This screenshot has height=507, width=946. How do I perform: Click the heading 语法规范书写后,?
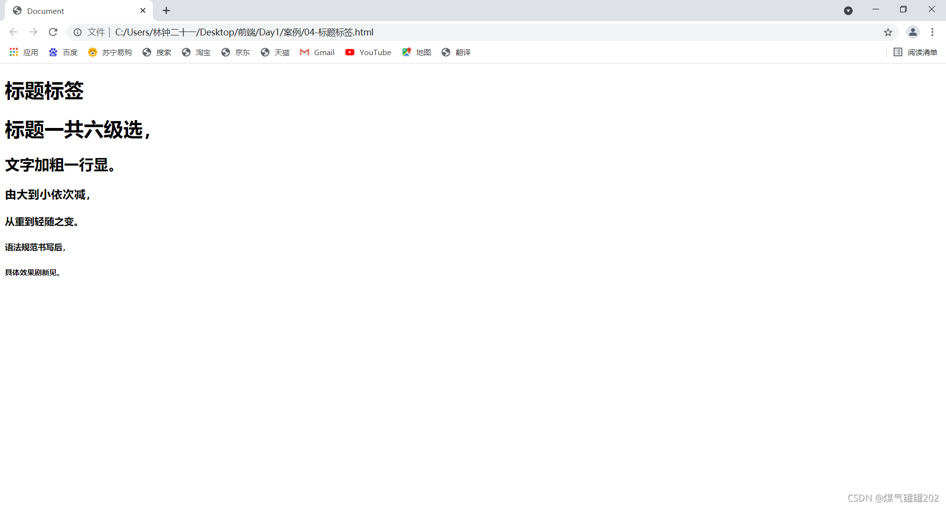coord(35,247)
